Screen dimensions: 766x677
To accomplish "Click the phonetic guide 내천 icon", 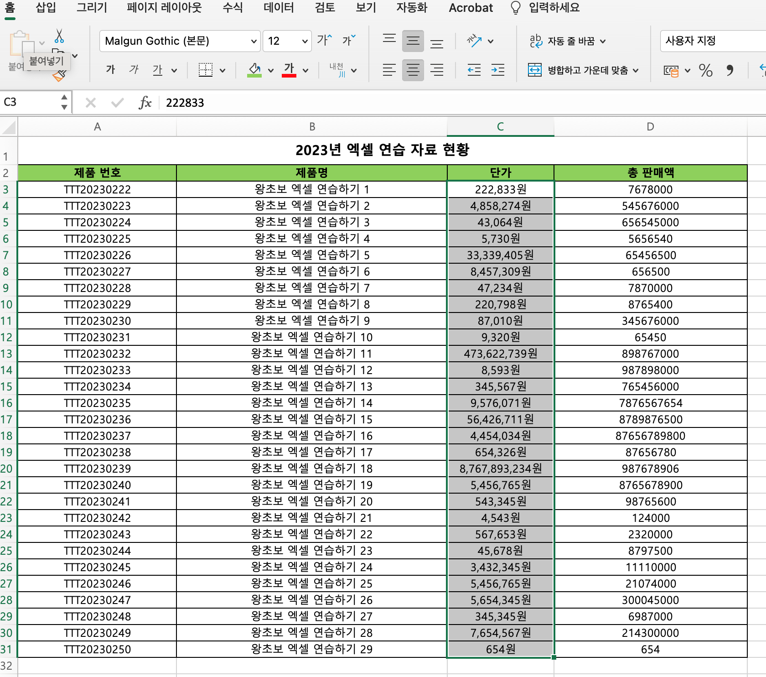I will pyautogui.click(x=337, y=70).
